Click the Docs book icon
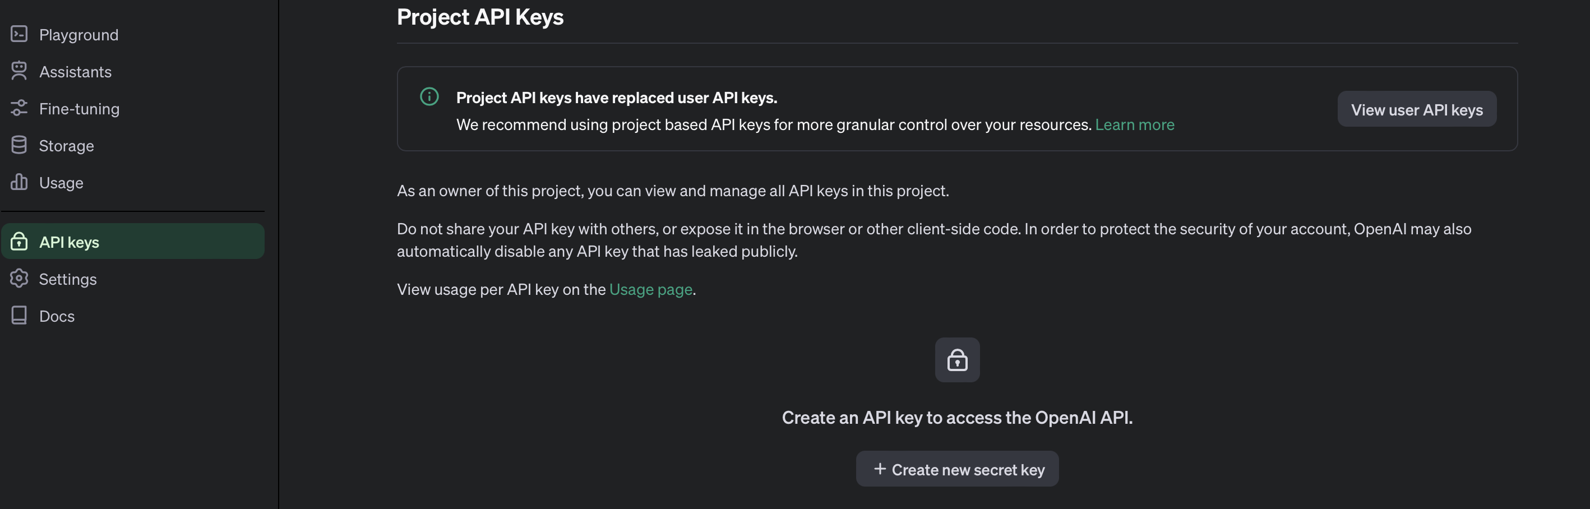 click(x=19, y=315)
